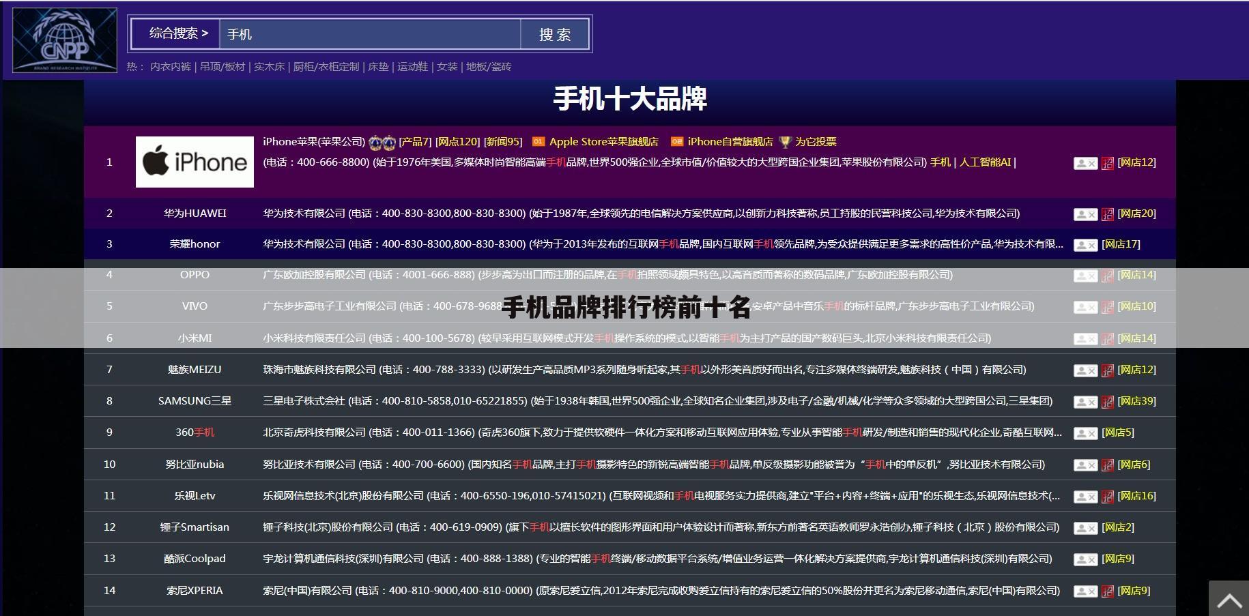This screenshot has height=616, width=1249.
Task: Click red 招 icon in 索尼XPERIA row
Action: coord(1107,591)
